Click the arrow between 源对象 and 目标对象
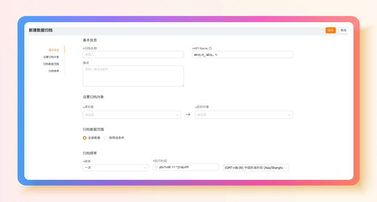Image resolution: width=377 pixels, height=202 pixels. point(188,115)
